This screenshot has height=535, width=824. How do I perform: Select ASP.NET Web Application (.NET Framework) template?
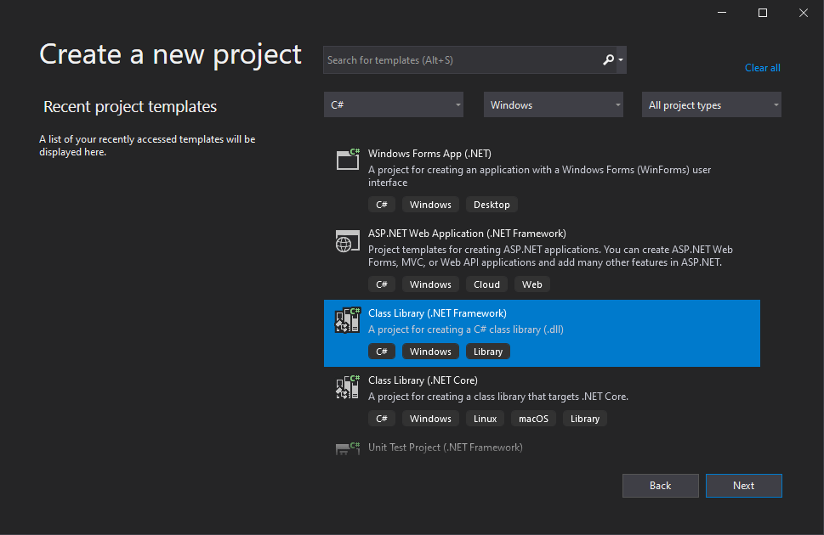pyautogui.click(x=467, y=234)
